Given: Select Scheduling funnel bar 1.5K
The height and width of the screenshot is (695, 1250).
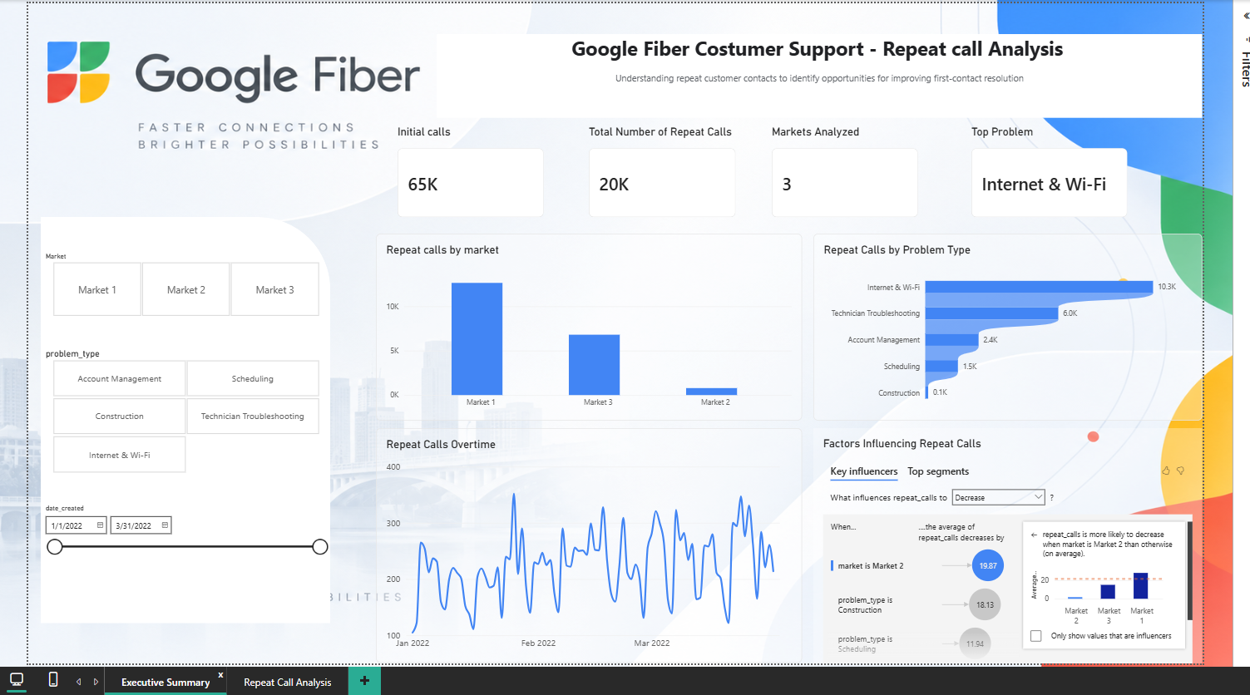Looking at the screenshot, I should click(941, 367).
